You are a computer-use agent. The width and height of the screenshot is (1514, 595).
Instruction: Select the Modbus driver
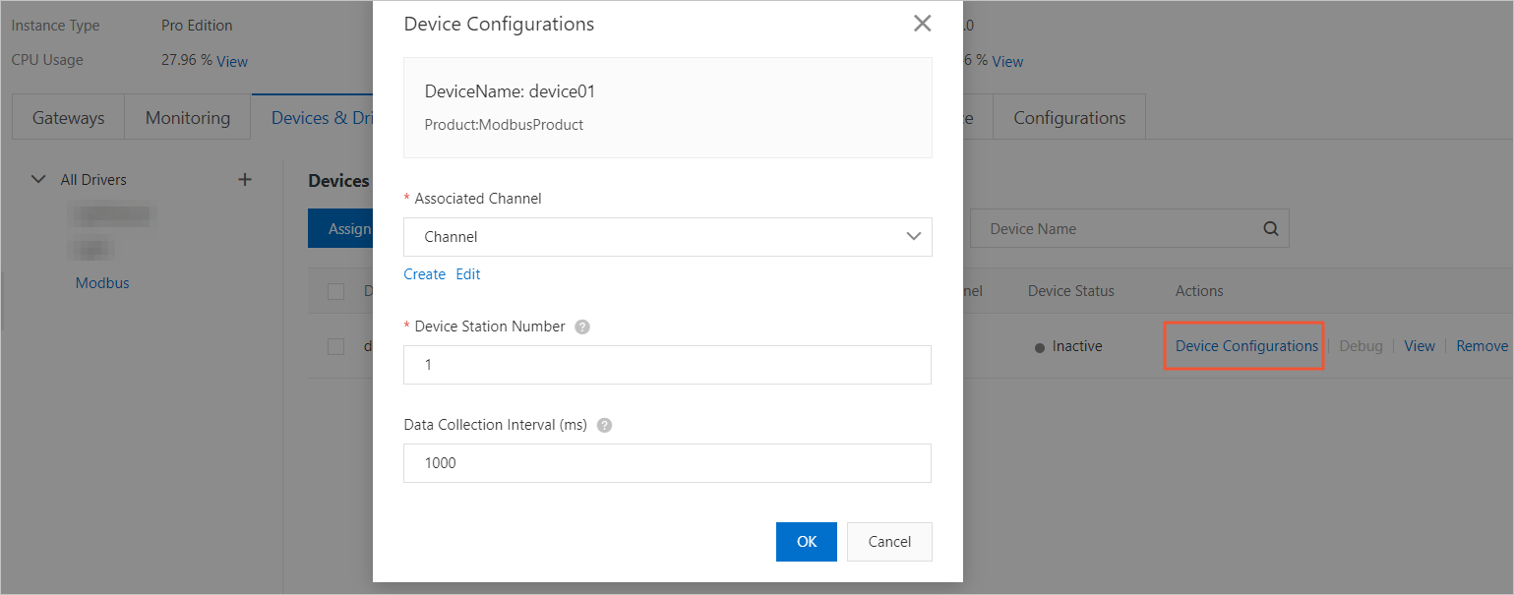[x=101, y=282]
